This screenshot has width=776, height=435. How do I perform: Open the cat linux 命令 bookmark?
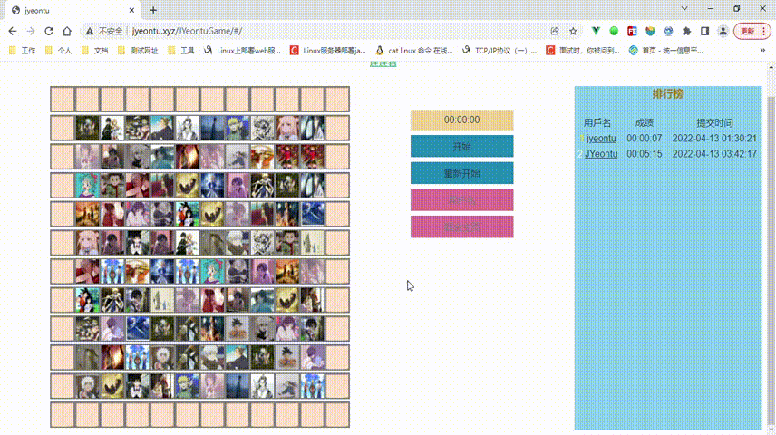(x=414, y=51)
